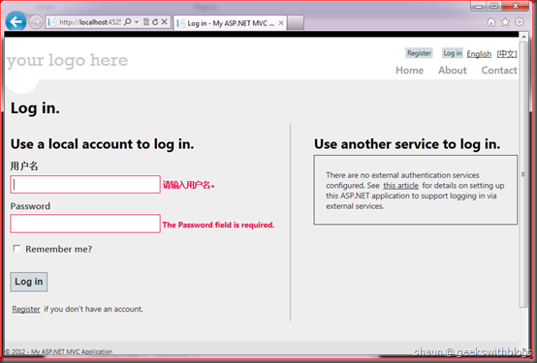Refresh the page with the reload icon
The image size is (537, 363).
(x=155, y=22)
